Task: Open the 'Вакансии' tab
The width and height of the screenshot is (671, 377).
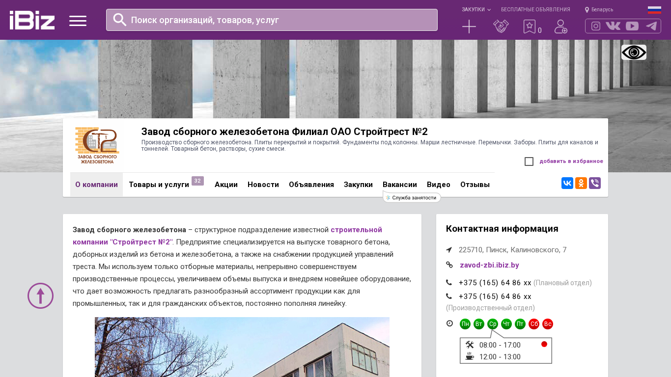Action: [400, 185]
